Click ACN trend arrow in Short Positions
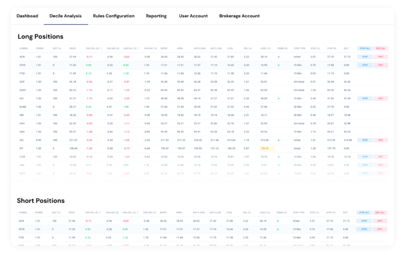 click(278, 221)
